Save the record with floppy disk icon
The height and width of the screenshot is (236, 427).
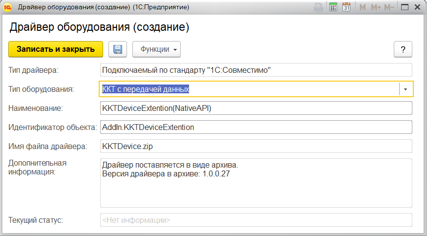[x=118, y=49]
